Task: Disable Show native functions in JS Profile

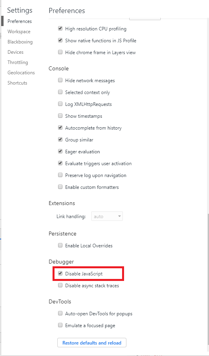Action: (x=60, y=40)
